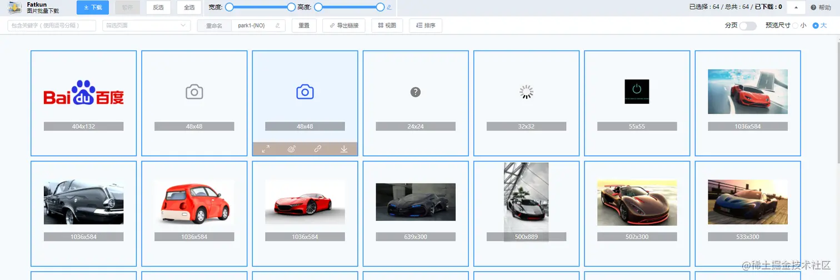The width and height of the screenshot is (840, 280).
Task: Click the 24x24 size label
Action: pos(416,126)
